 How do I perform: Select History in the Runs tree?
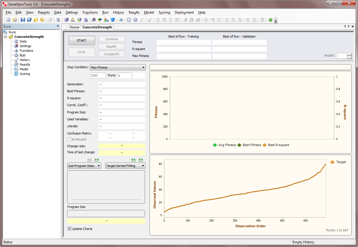tap(25, 60)
